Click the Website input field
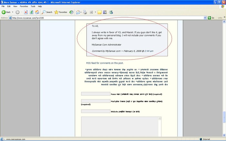 (96, 111)
